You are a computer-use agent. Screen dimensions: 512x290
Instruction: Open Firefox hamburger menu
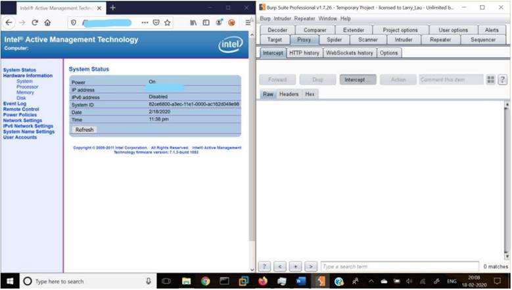pos(248,22)
